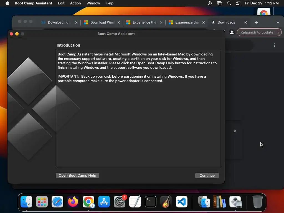This screenshot has width=284, height=213.
Task: Click the Continue button
Action: click(x=207, y=175)
